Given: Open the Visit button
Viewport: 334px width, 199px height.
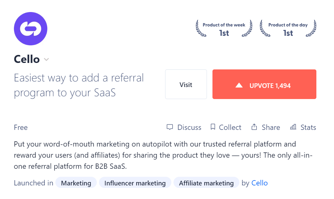Looking at the screenshot, I should click(186, 84).
